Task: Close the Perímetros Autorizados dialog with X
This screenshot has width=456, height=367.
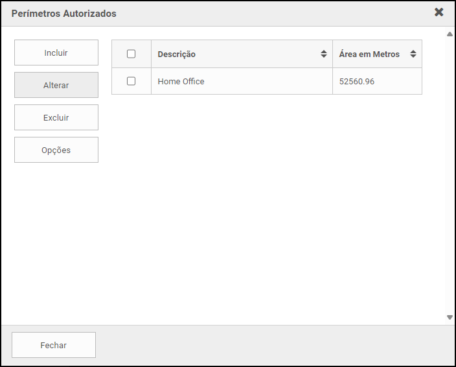Action: tap(439, 12)
